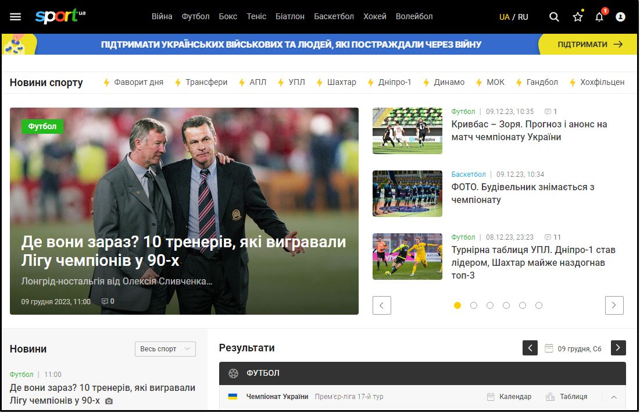
Task: Select third carousel dot
Action: (490, 305)
